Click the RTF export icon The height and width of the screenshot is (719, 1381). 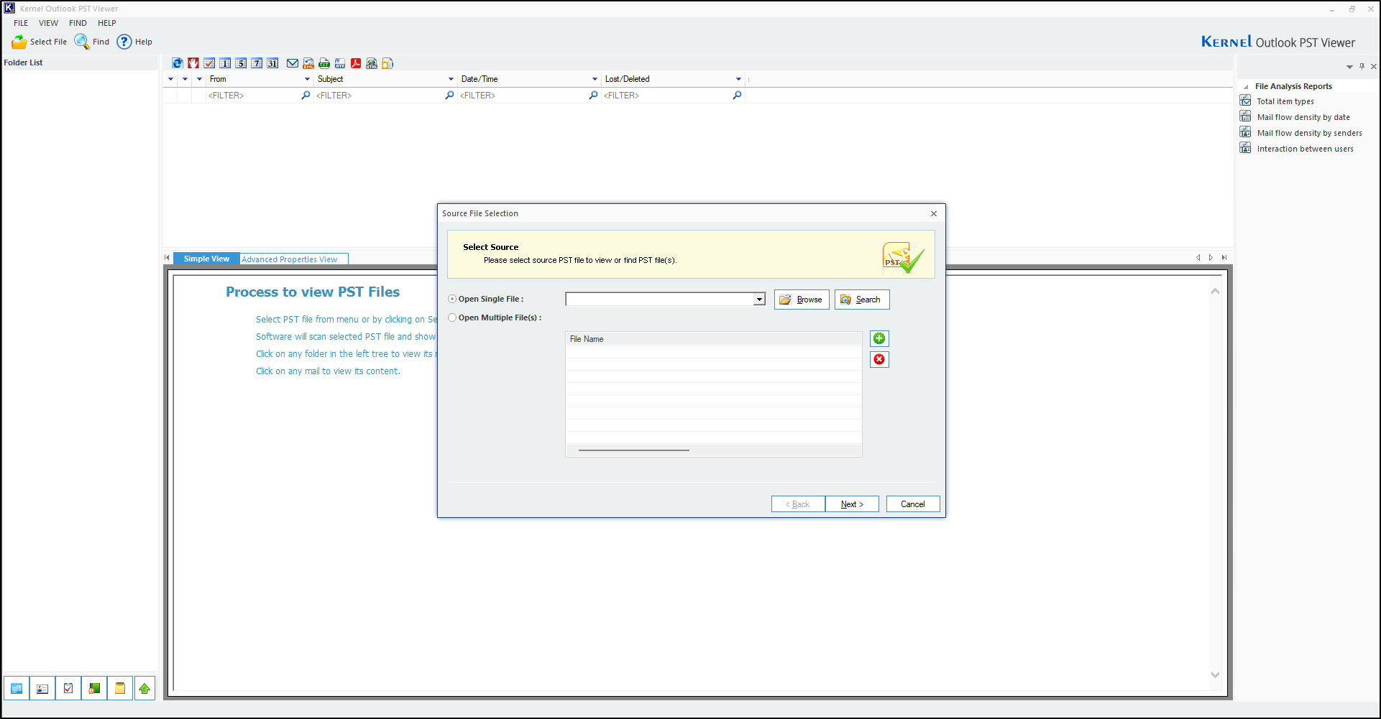point(340,63)
